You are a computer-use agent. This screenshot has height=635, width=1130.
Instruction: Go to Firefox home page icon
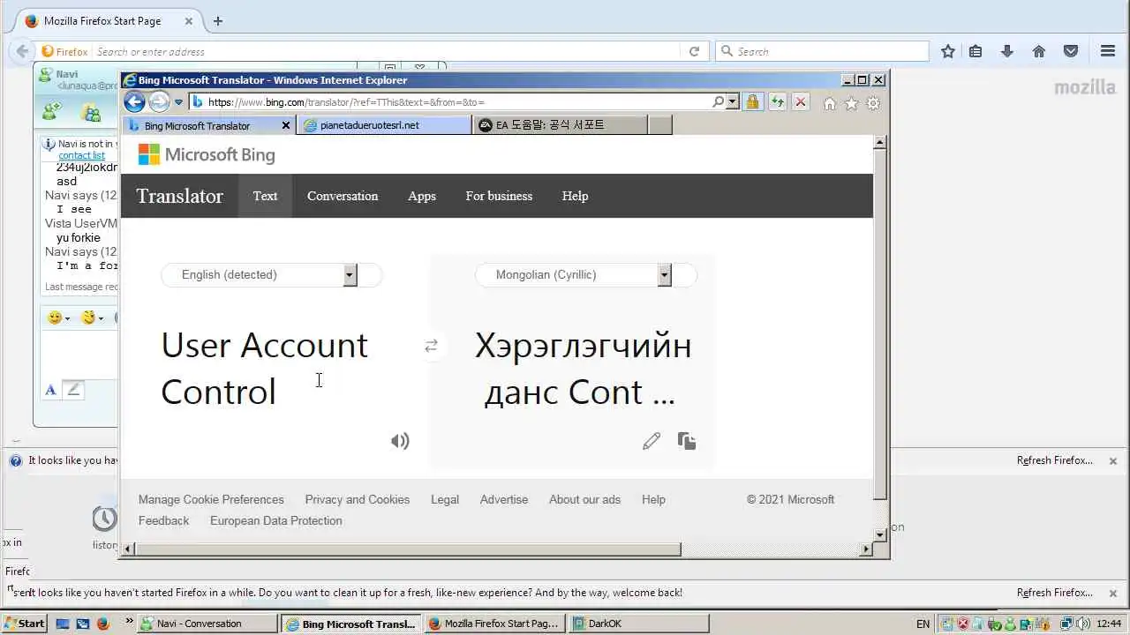click(1039, 51)
